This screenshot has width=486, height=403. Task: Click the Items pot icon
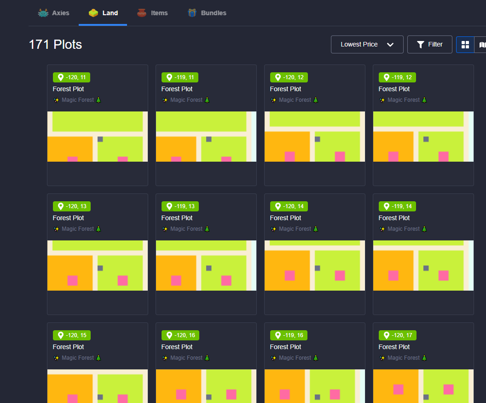pos(142,13)
